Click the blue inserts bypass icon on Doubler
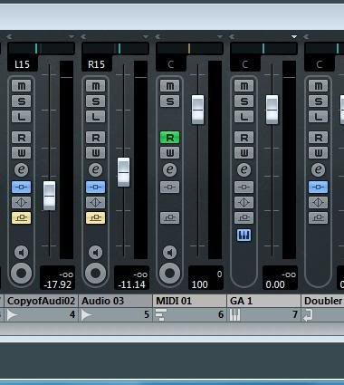Image resolution: width=344 pixels, height=385 pixels. [x=318, y=187]
